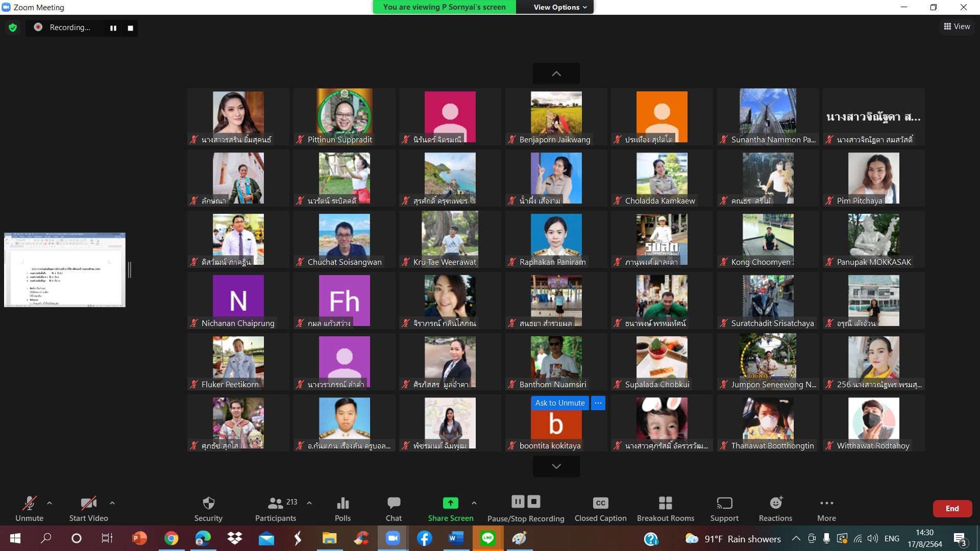Image resolution: width=980 pixels, height=551 pixels.
Task: Go to next page of participants
Action: (556, 466)
